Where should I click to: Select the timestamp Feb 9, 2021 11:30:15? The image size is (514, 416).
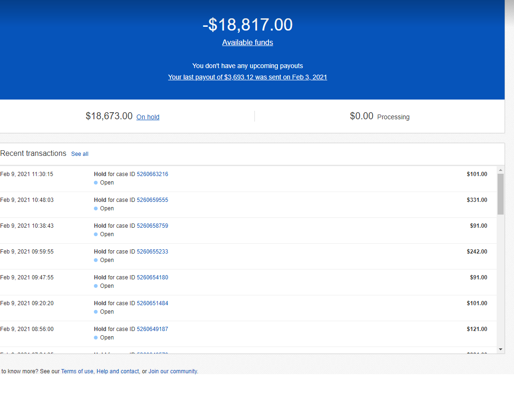tap(27, 174)
